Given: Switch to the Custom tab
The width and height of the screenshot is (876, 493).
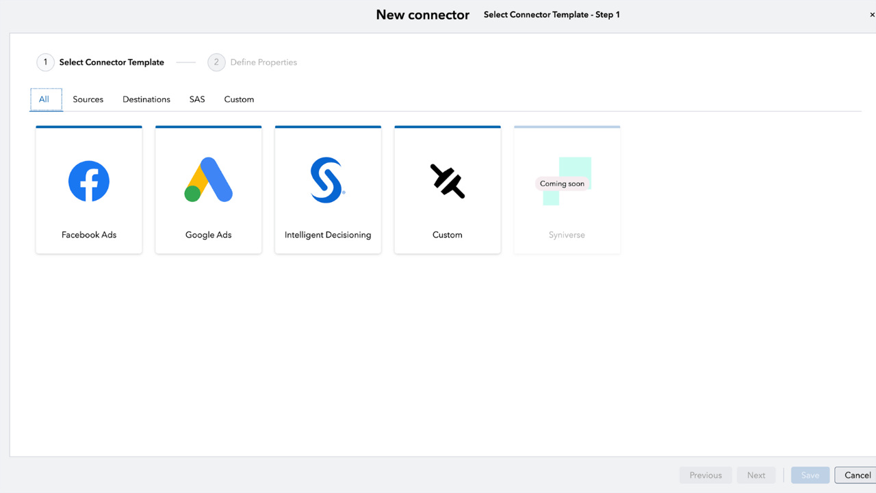Looking at the screenshot, I should [239, 99].
